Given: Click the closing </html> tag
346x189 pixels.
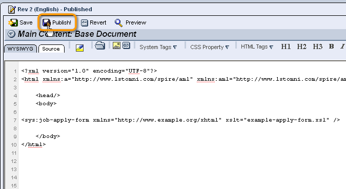Looking at the screenshot, I should coord(33,145).
